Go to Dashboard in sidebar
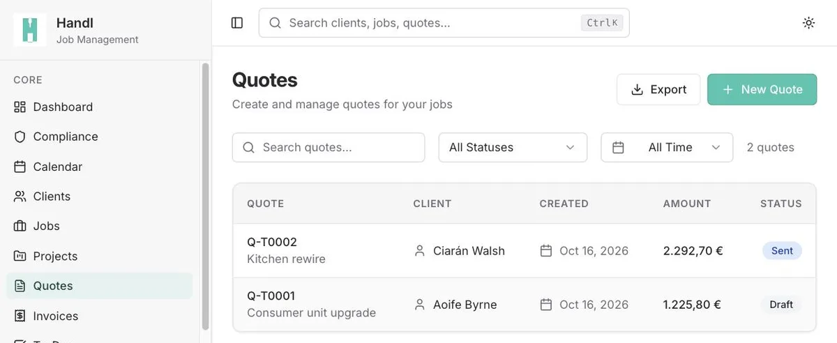Screen dimensions: 837x343 tap(99, 107)
